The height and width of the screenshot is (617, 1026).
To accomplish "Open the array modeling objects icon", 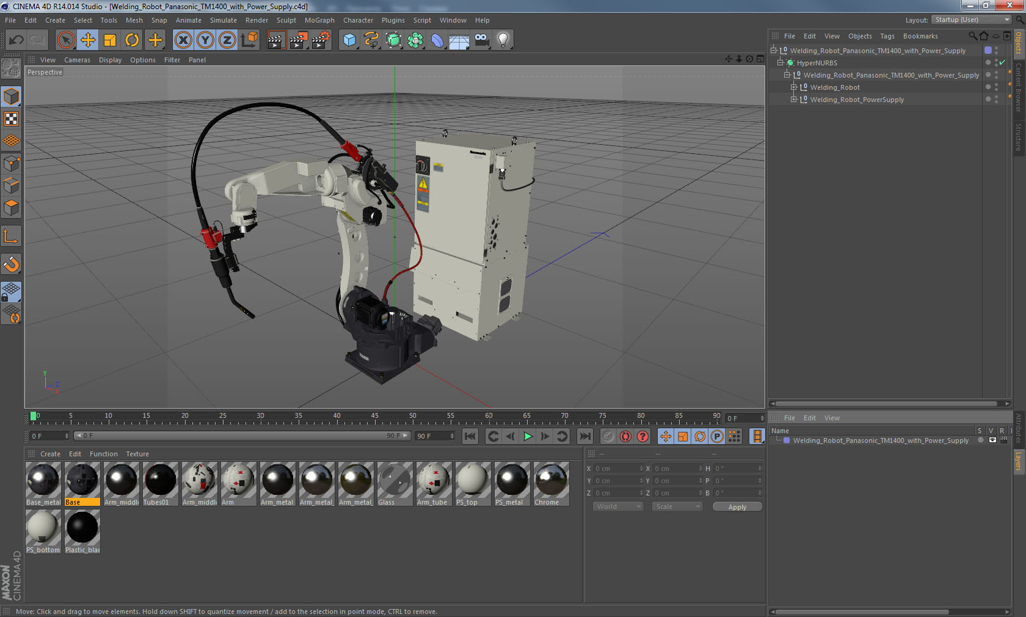I will (415, 40).
